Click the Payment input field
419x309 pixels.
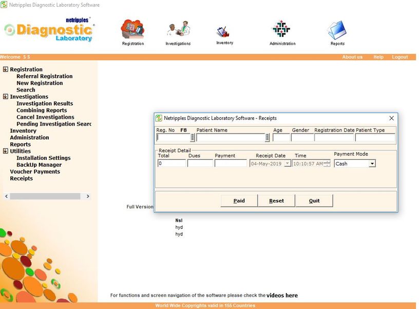pos(231,163)
